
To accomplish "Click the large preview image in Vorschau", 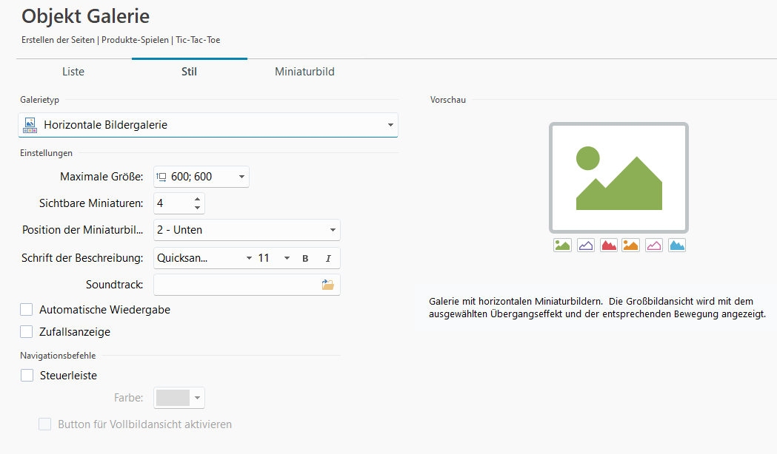I will tap(619, 178).
